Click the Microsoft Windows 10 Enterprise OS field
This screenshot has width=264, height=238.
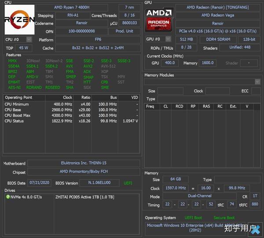click(195, 228)
